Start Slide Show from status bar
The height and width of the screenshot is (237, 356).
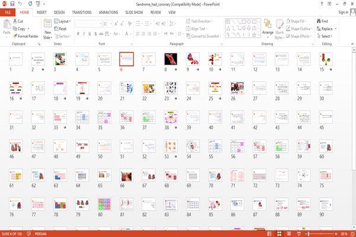[299, 233]
